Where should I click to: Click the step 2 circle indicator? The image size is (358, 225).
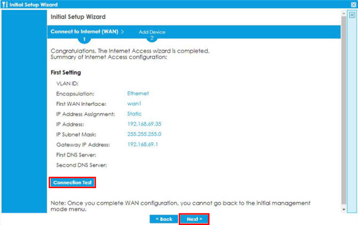click(x=152, y=38)
